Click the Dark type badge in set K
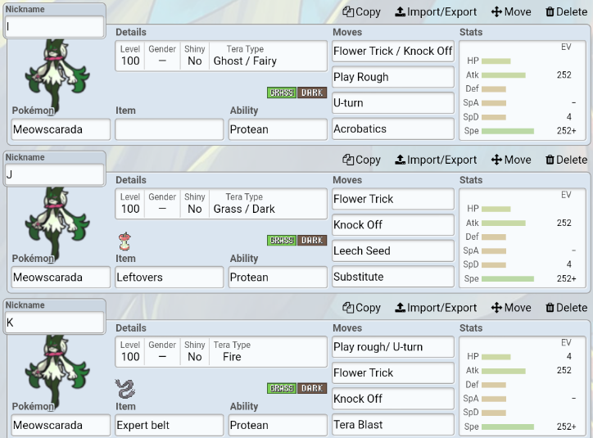 [312, 388]
